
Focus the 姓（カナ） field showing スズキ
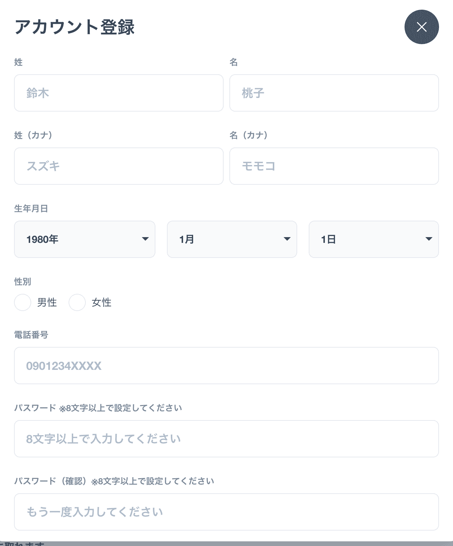click(119, 166)
